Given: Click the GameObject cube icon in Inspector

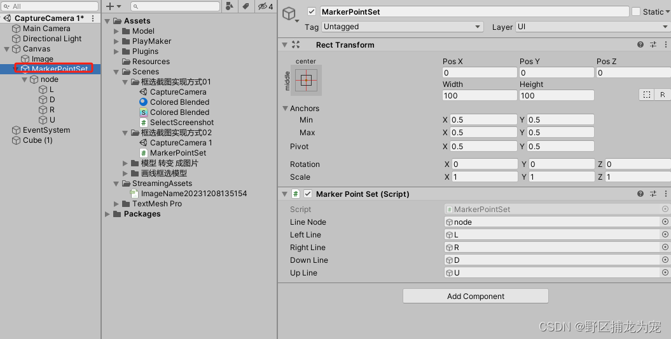Looking at the screenshot, I should tap(290, 14).
